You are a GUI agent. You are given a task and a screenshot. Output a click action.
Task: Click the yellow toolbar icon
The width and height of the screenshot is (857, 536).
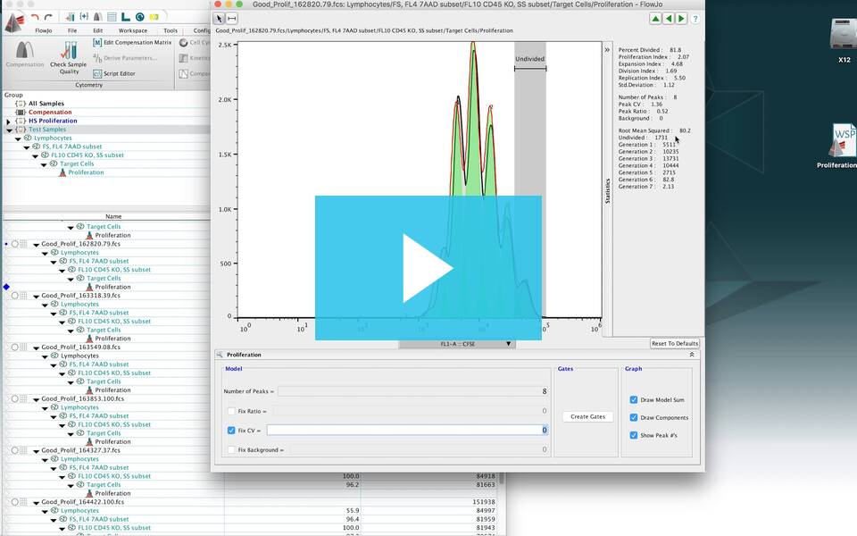pos(154,18)
